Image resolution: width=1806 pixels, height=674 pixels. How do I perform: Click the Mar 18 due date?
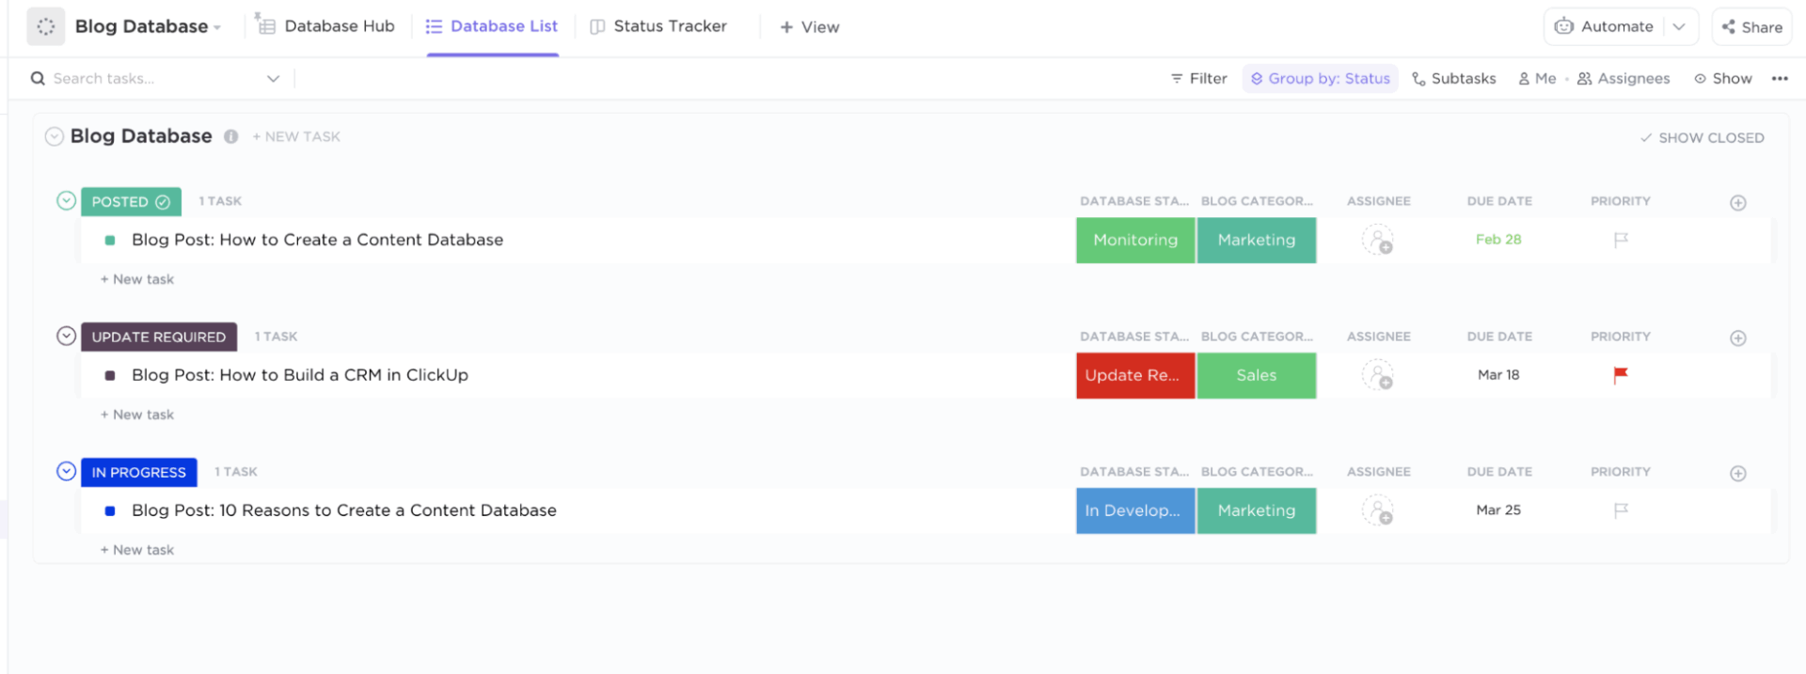coord(1498,375)
